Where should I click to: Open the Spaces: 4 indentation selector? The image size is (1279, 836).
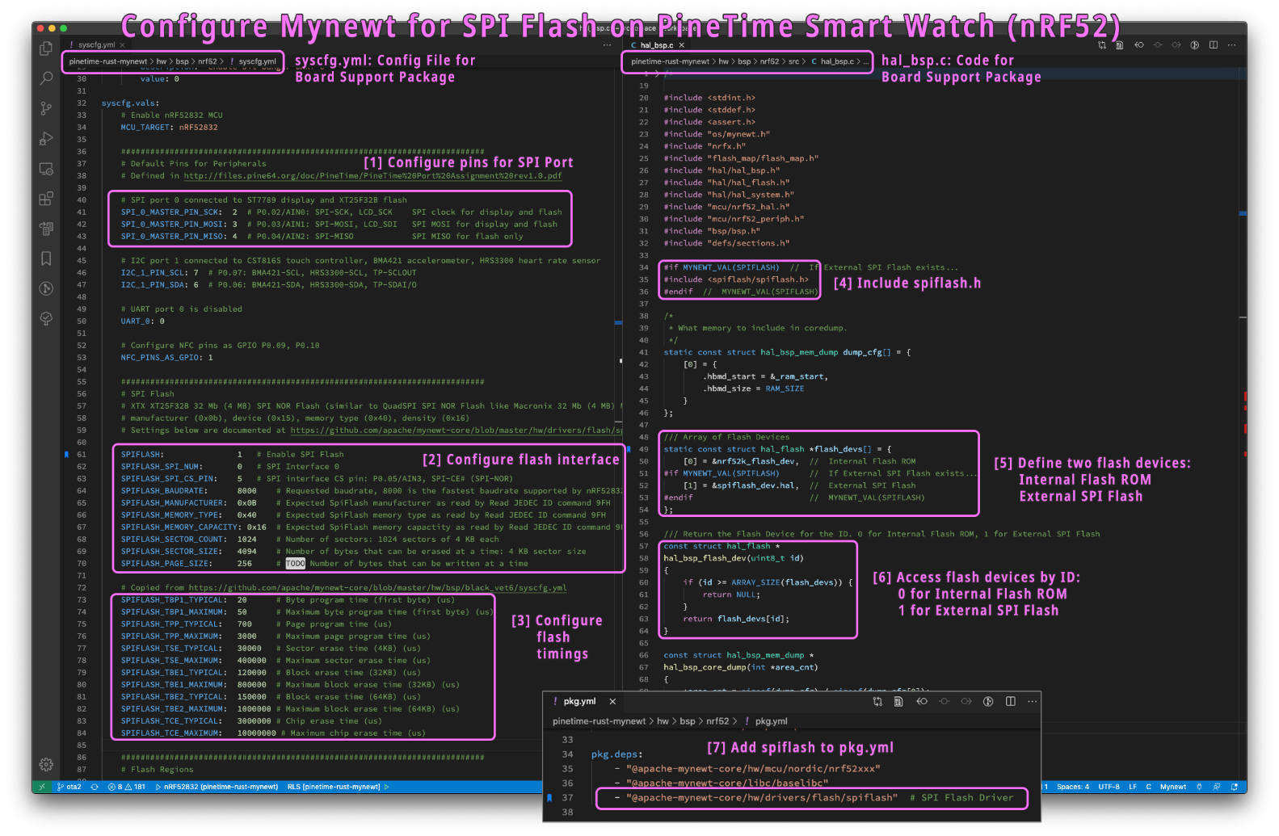coord(1072,787)
